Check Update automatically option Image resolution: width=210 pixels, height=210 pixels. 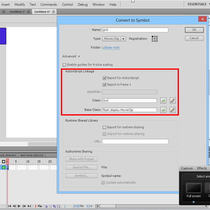[x=103, y=183]
